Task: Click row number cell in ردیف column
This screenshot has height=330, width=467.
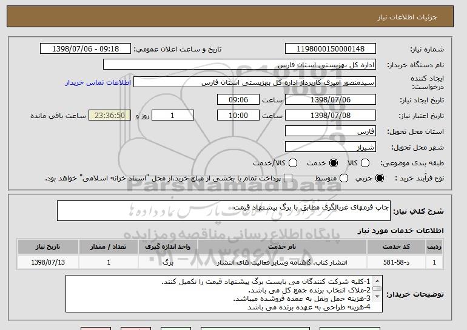Action: click(434, 263)
